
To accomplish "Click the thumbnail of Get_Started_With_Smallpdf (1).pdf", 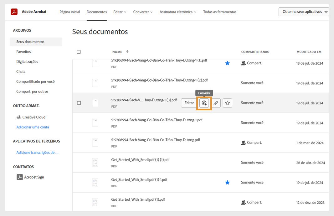I will tap(95, 202).
